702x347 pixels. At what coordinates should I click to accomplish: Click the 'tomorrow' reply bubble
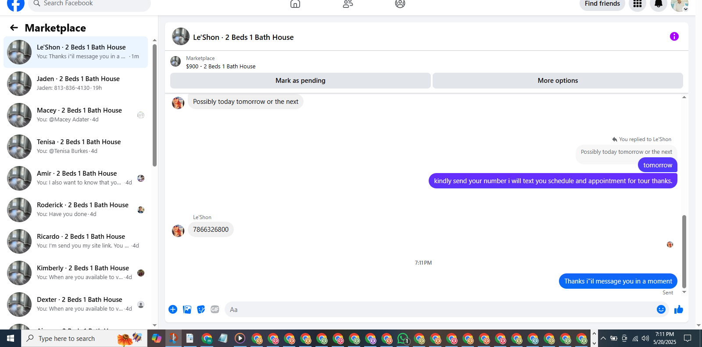658,165
